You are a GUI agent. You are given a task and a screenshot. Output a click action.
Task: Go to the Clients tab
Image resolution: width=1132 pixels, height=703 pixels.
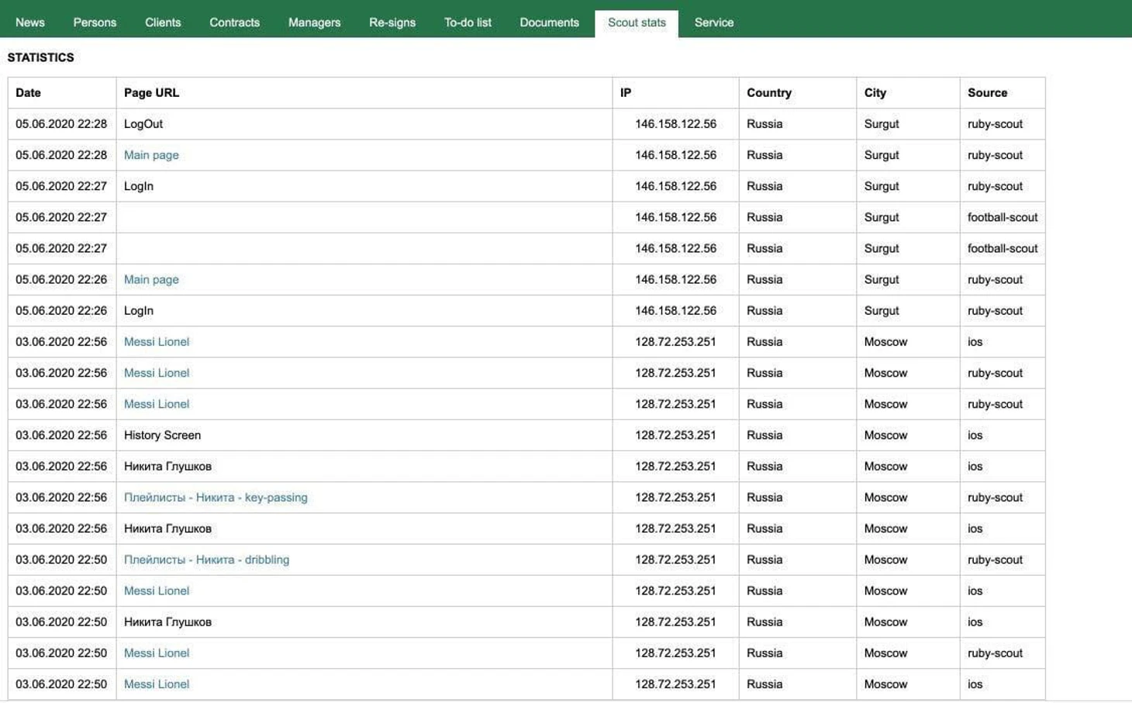(163, 22)
